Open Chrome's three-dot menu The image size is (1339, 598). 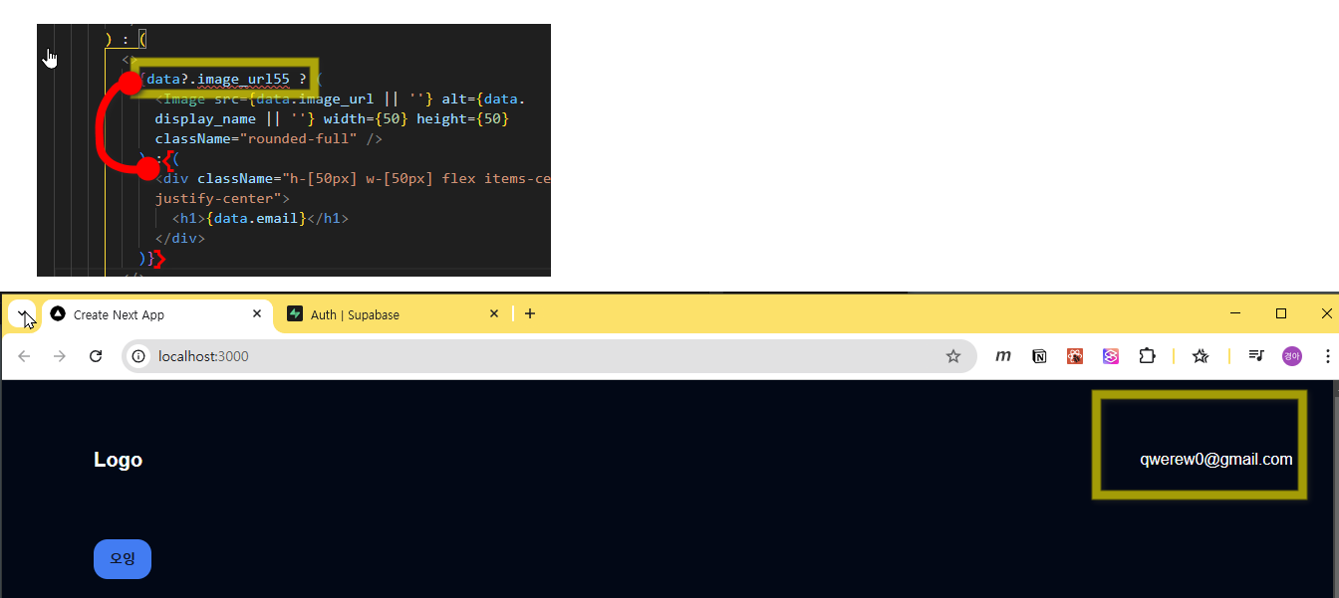(1327, 356)
